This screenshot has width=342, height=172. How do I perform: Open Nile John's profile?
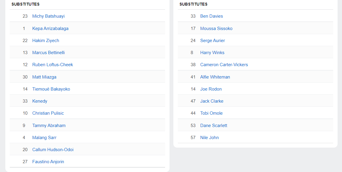point(209,138)
